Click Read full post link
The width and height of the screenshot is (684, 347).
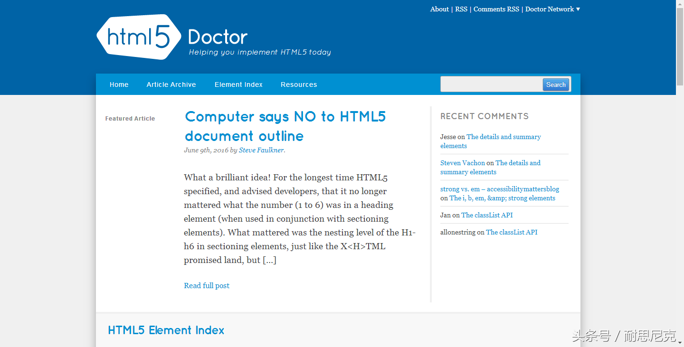click(207, 286)
